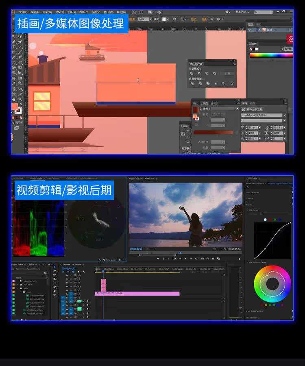305x366 pixels.
Task: Select the Pen tool in Illustrator toolbox
Action: (14, 42)
